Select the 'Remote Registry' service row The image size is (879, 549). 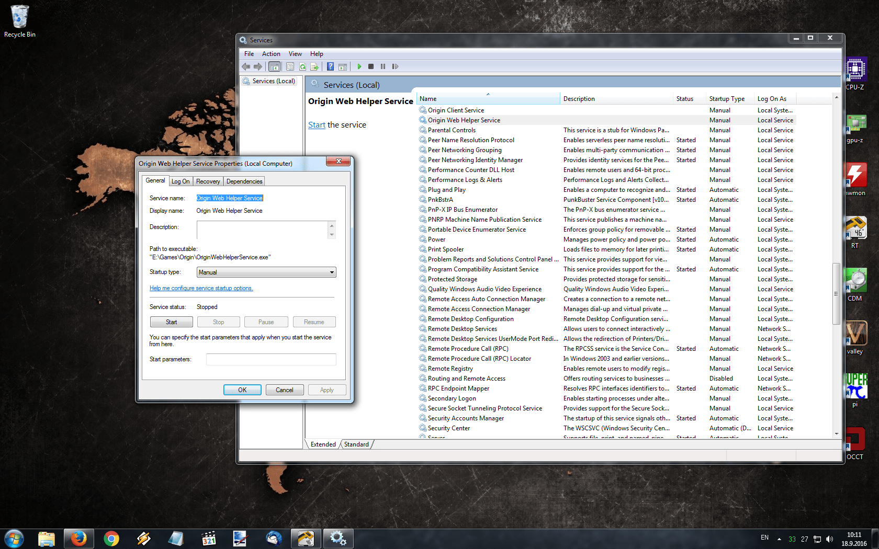pos(606,369)
